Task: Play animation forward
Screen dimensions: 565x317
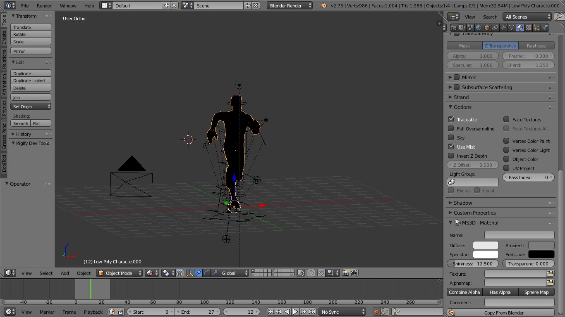Action: tap(295, 312)
